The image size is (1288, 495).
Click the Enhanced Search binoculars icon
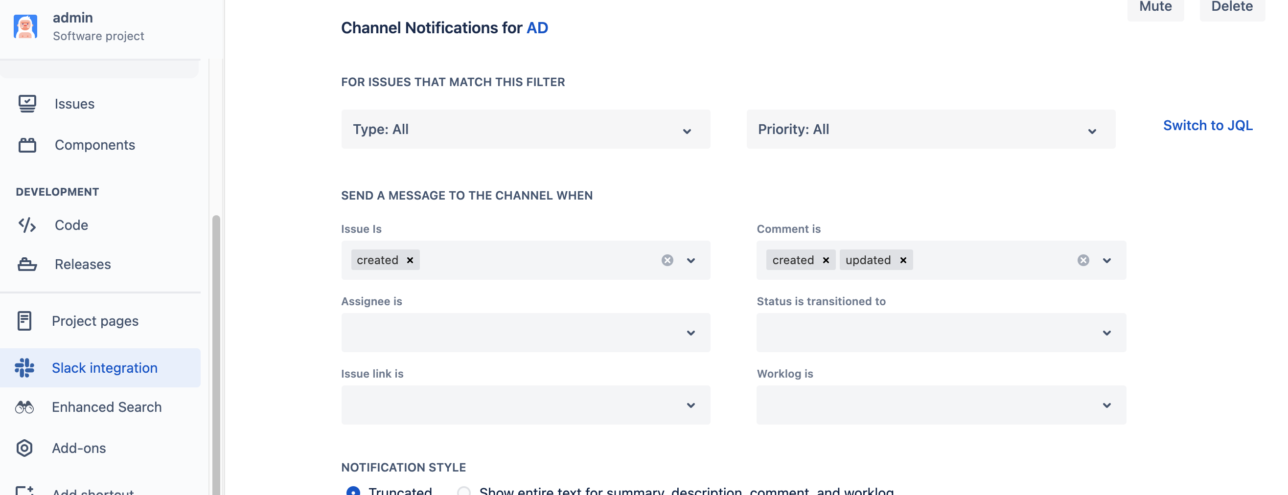[24, 407]
